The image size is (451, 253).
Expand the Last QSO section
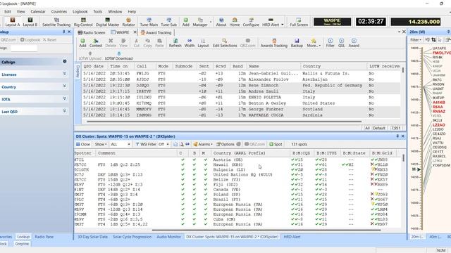pos(64,111)
